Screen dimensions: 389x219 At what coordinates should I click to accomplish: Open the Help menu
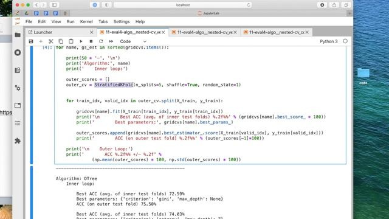point(140,22)
